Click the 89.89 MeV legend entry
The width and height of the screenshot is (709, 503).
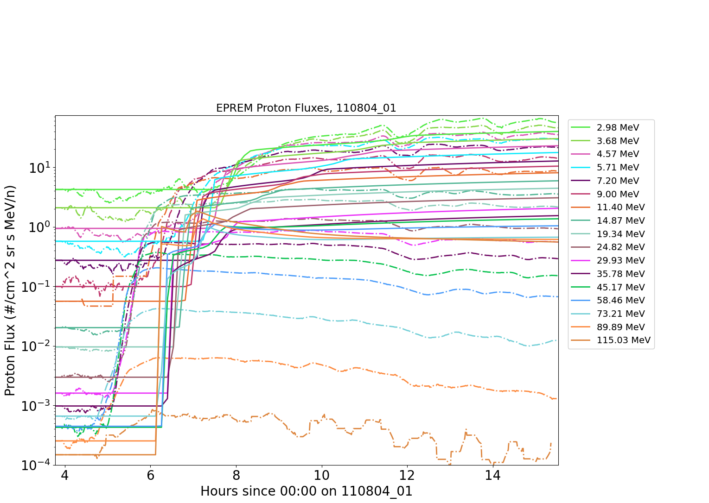[x=608, y=327]
